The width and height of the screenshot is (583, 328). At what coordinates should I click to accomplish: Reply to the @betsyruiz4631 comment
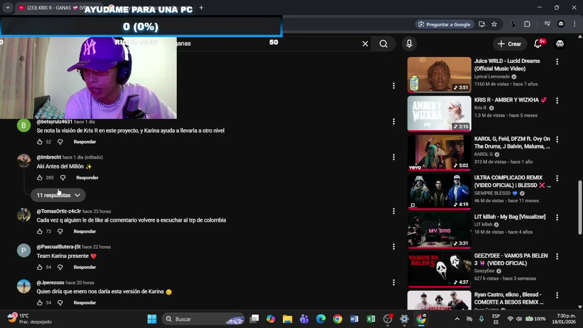[x=85, y=142]
